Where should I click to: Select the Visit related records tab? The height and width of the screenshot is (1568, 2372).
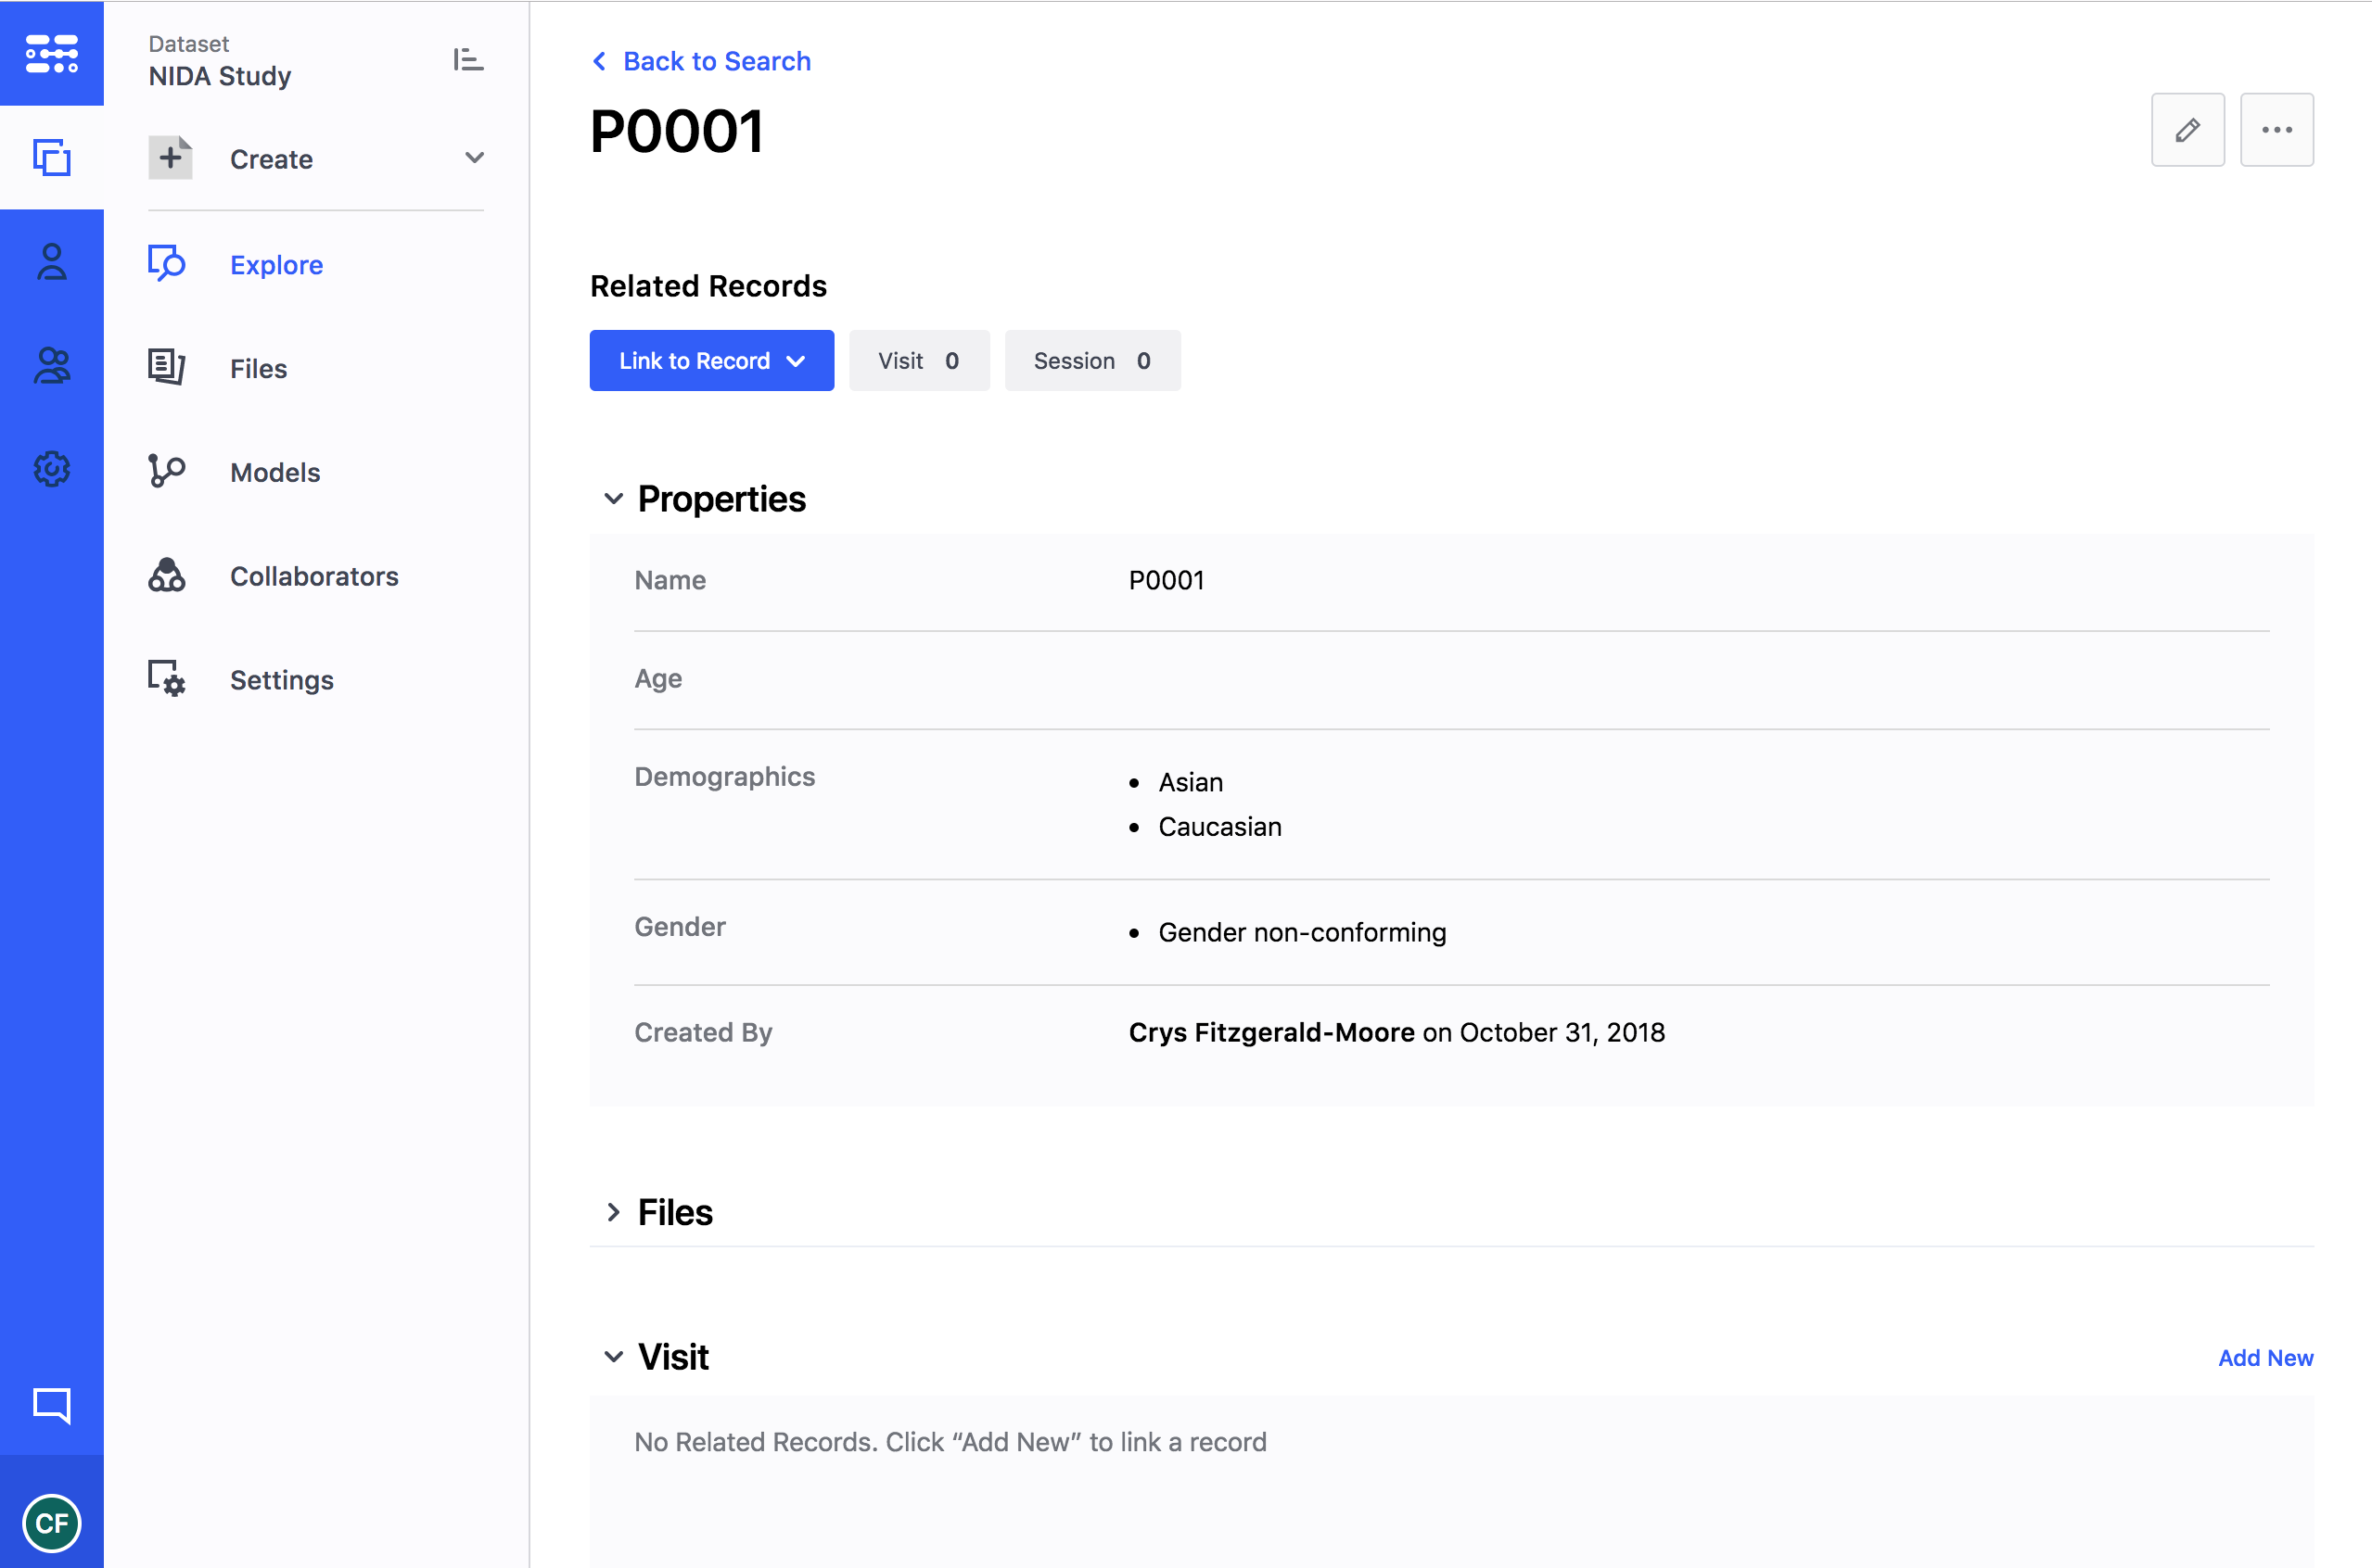coord(918,361)
